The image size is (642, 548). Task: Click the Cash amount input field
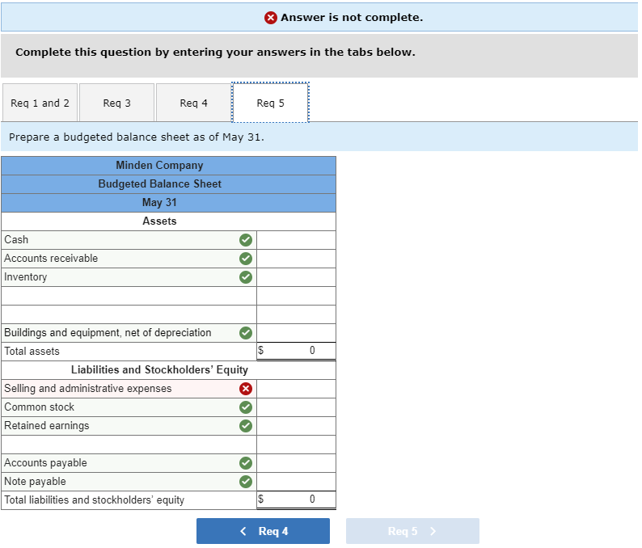pos(296,240)
